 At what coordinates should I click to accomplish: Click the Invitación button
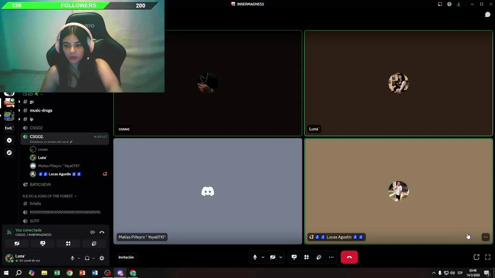pyautogui.click(x=126, y=257)
